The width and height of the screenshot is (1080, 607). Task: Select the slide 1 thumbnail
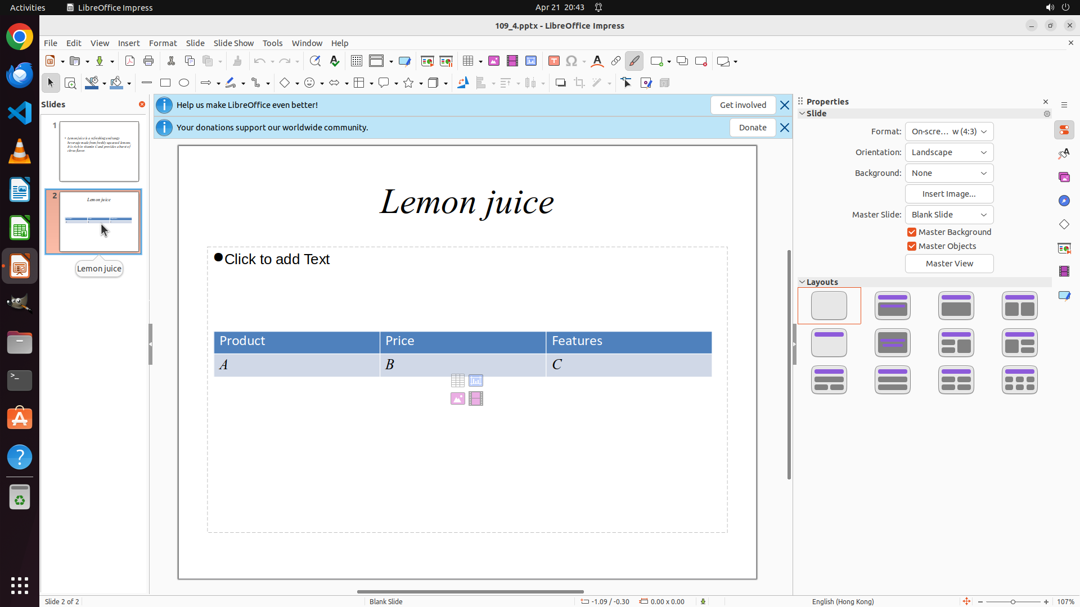click(x=99, y=151)
